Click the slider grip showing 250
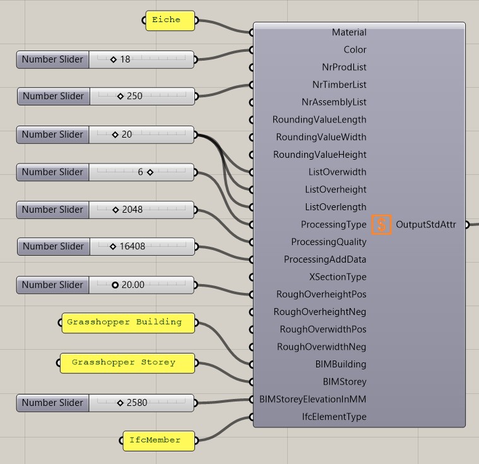 point(121,97)
